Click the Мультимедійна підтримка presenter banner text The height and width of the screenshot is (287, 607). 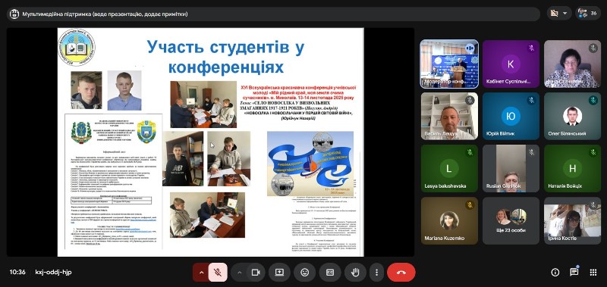(x=105, y=14)
